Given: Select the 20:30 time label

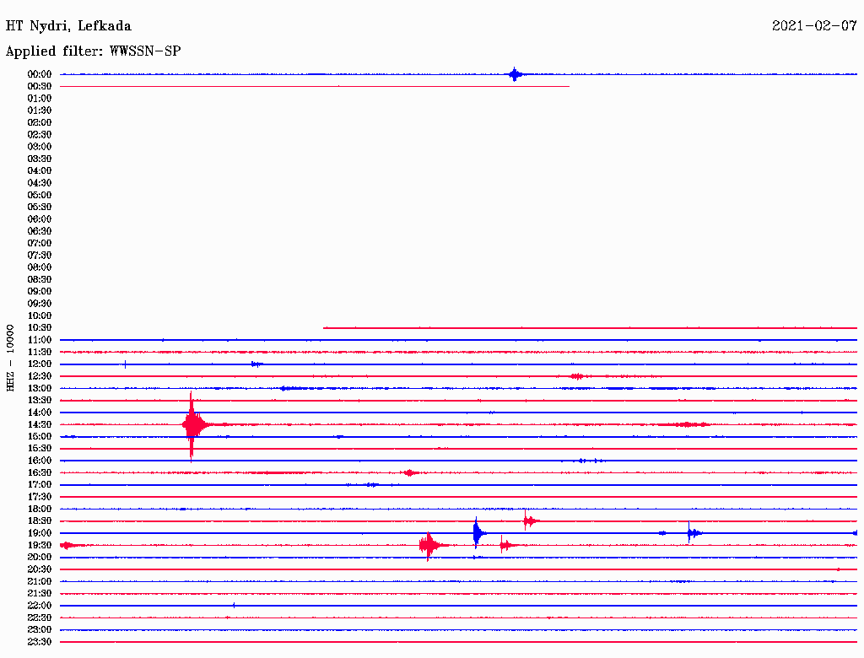Looking at the screenshot, I should coord(40,569).
